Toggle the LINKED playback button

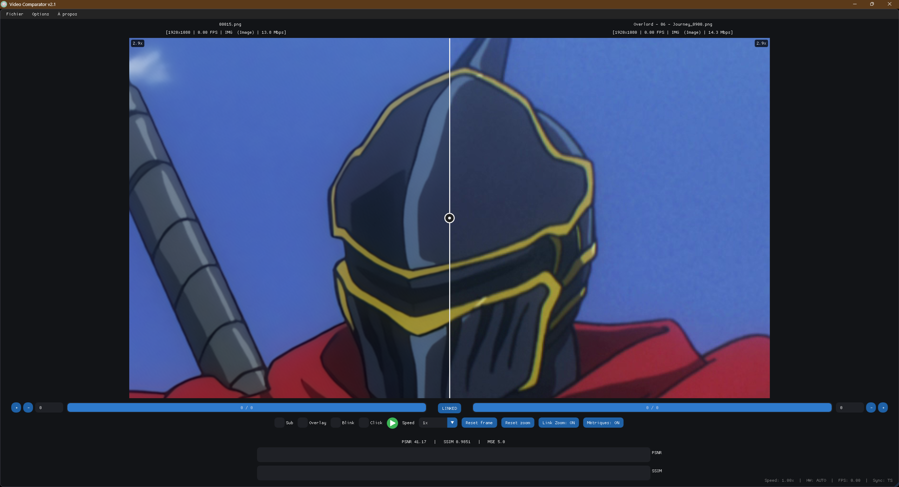(x=449, y=408)
